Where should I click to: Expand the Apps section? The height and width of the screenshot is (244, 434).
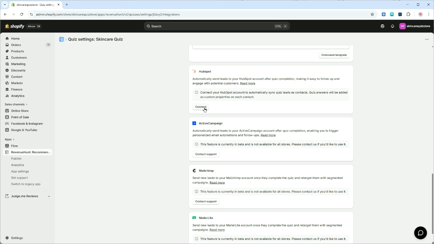pyautogui.click(x=10, y=139)
